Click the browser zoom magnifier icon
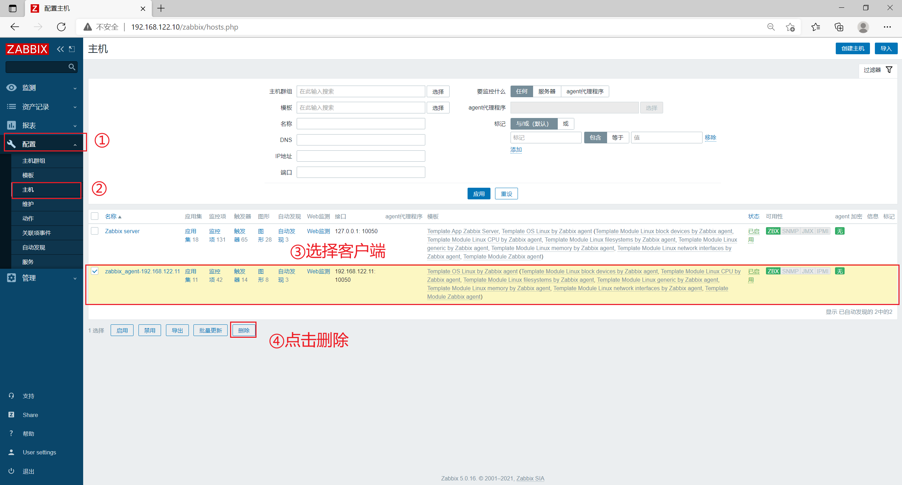 point(771,27)
